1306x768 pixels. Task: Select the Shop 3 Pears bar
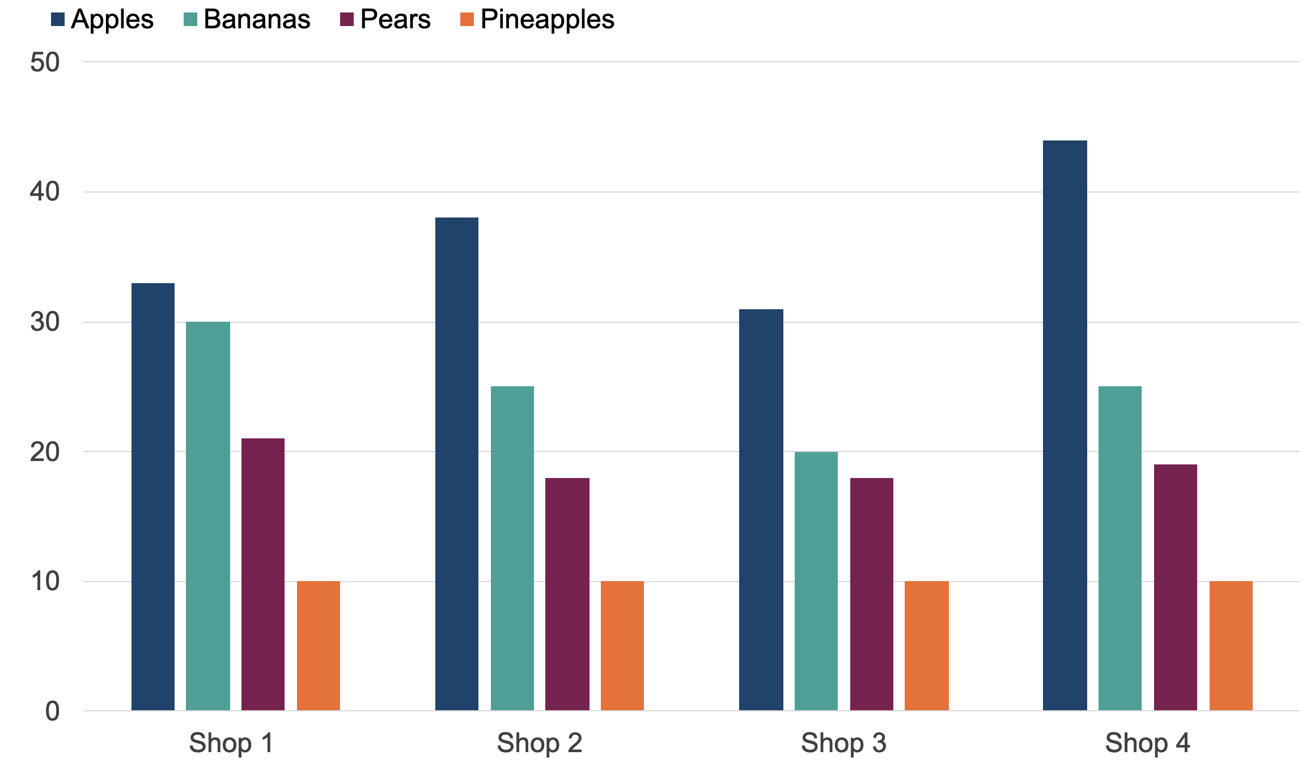click(872, 594)
